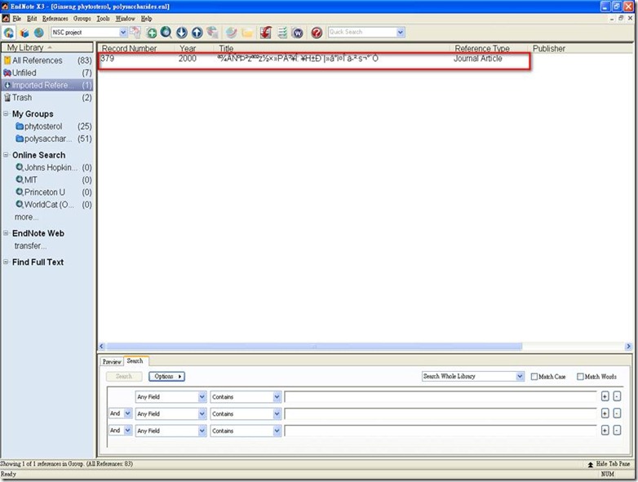Click the Import down-arrow icon
Screen dimensions: 638x482
181,33
